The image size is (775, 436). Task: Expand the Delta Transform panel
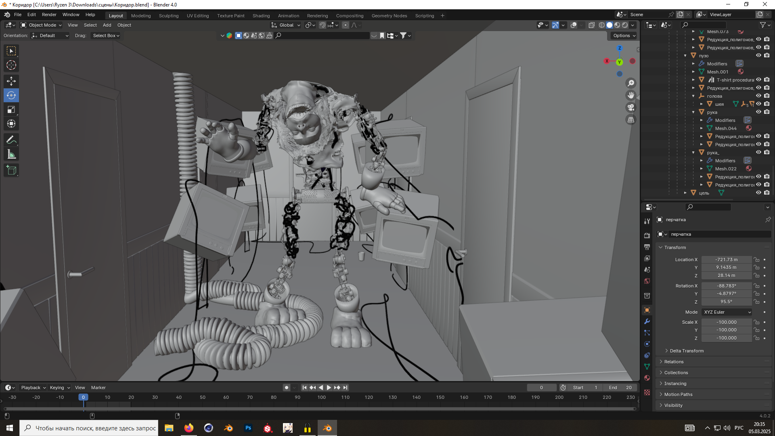pyautogui.click(x=686, y=351)
